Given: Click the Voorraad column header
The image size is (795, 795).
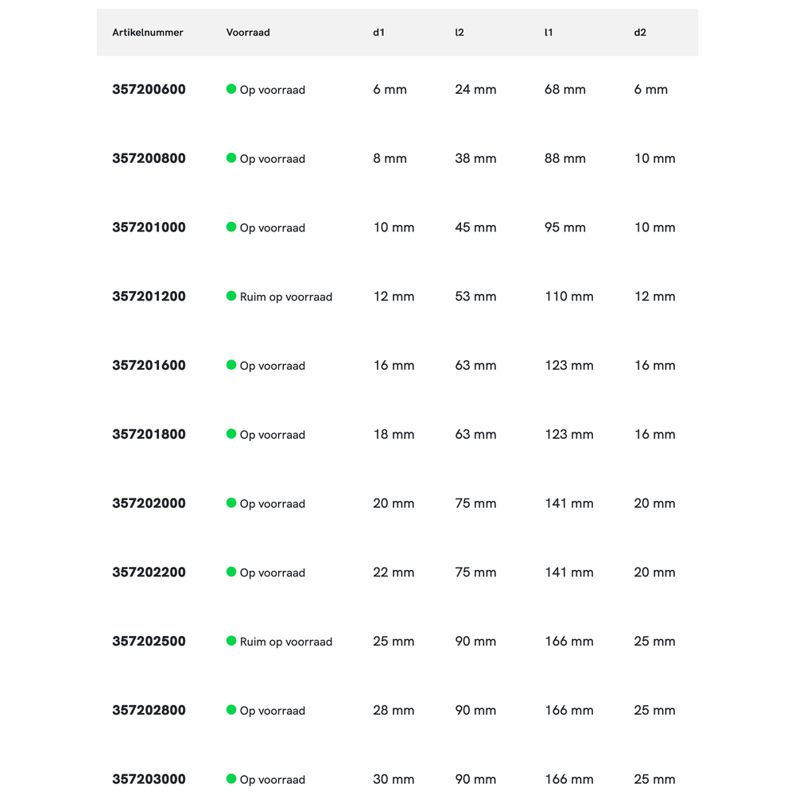Looking at the screenshot, I should (x=248, y=33).
